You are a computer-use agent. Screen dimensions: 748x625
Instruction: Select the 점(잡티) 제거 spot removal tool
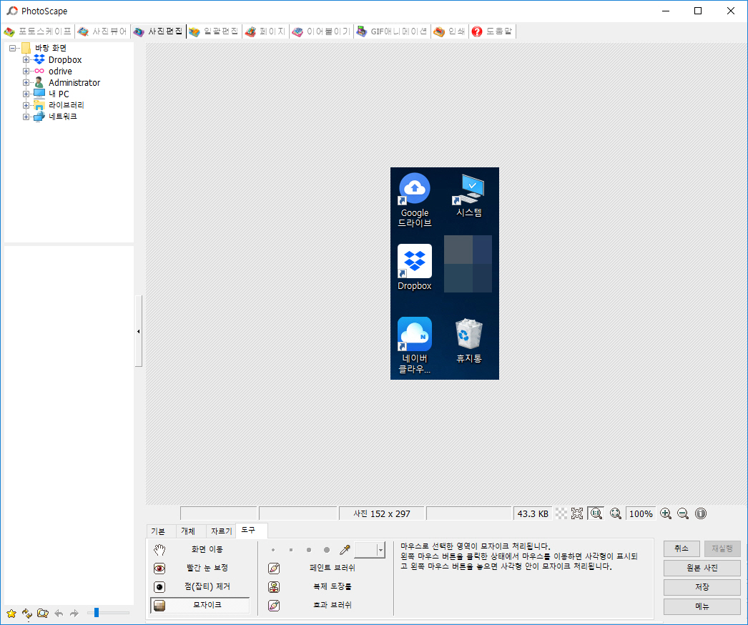click(x=200, y=587)
